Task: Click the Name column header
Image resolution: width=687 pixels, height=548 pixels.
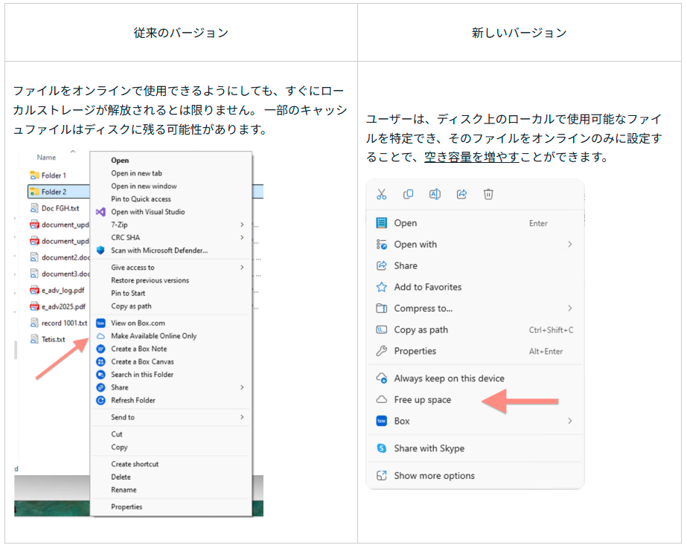Action: [x=46, y=158]
